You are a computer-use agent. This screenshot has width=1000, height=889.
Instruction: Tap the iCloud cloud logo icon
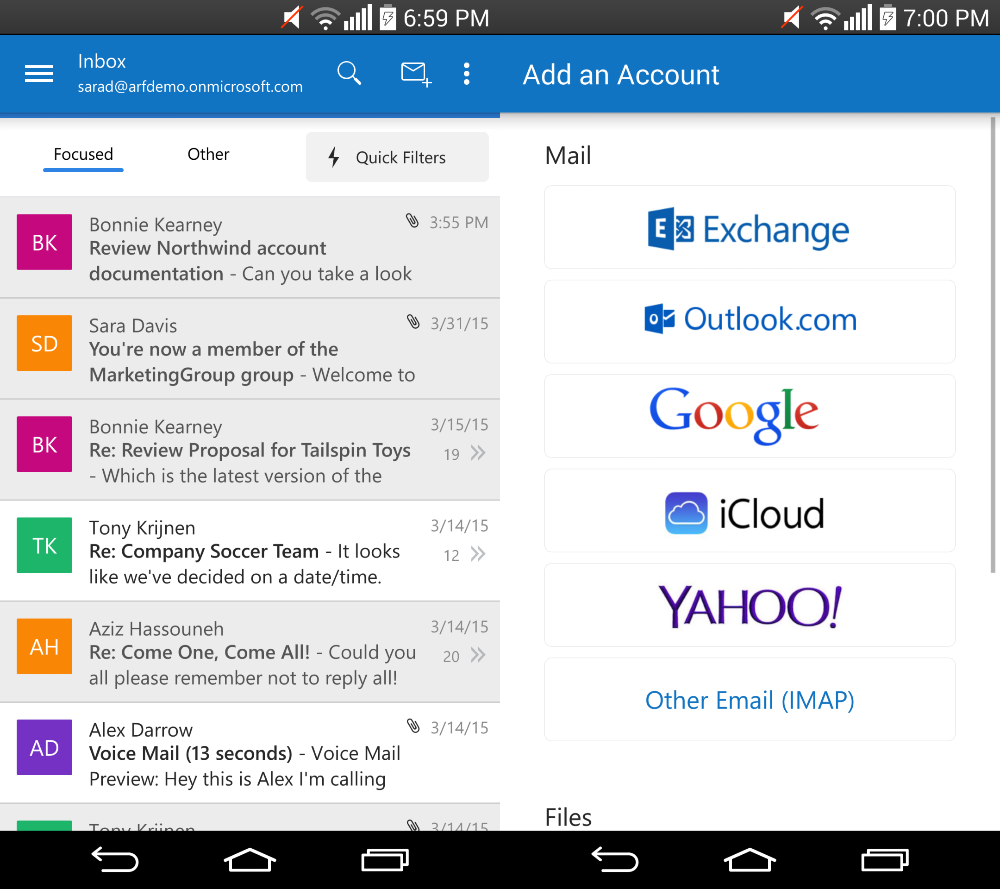tap(686, 513)
